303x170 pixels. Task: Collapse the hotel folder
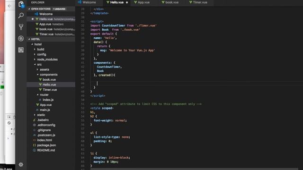[x=32, y=44]
